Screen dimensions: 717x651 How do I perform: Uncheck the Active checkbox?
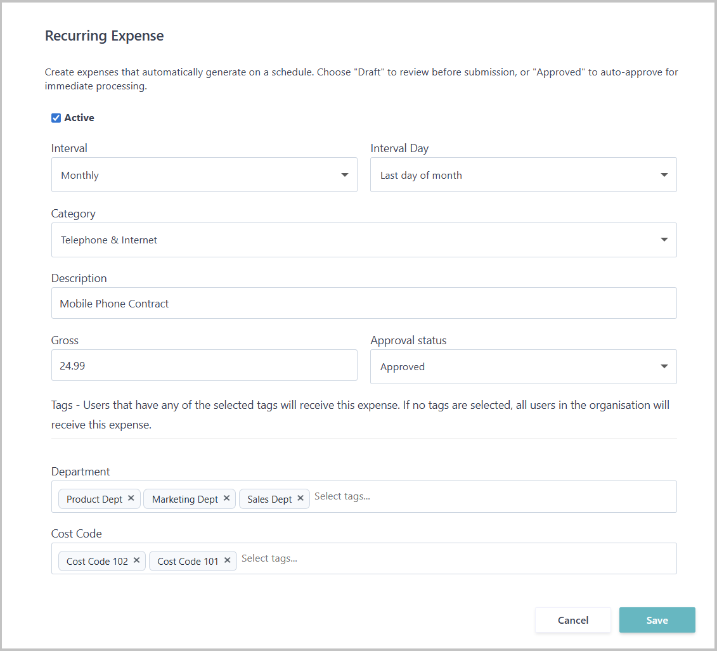56,118
